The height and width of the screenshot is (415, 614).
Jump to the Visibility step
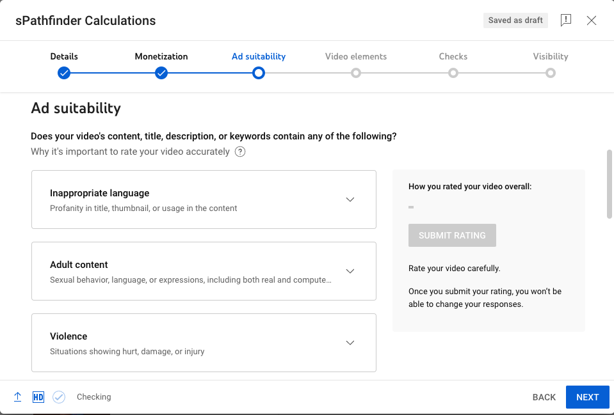pos(551,56)
